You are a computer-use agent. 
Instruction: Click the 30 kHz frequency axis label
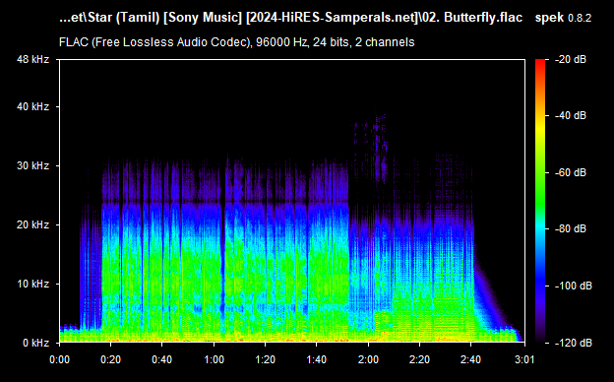[32, 165]
